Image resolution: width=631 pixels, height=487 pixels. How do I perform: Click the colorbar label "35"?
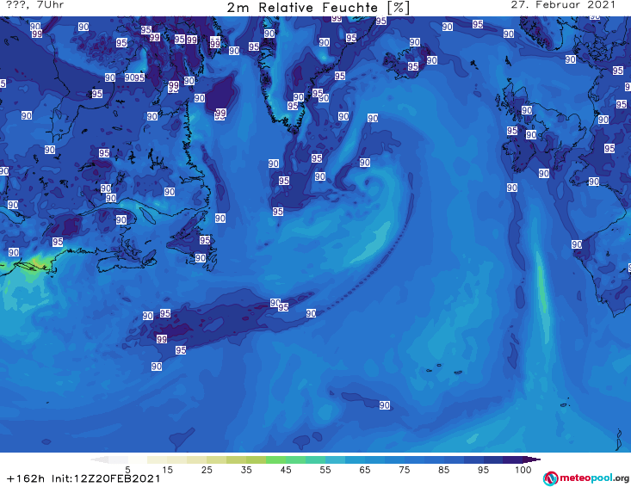click(x=246, y=470)
